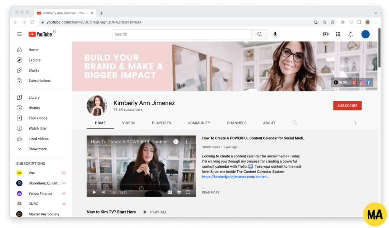The width and height of the screenshot is (389, 228).
Task: Open the video three-dot more menu
Action: coord(187,142)
